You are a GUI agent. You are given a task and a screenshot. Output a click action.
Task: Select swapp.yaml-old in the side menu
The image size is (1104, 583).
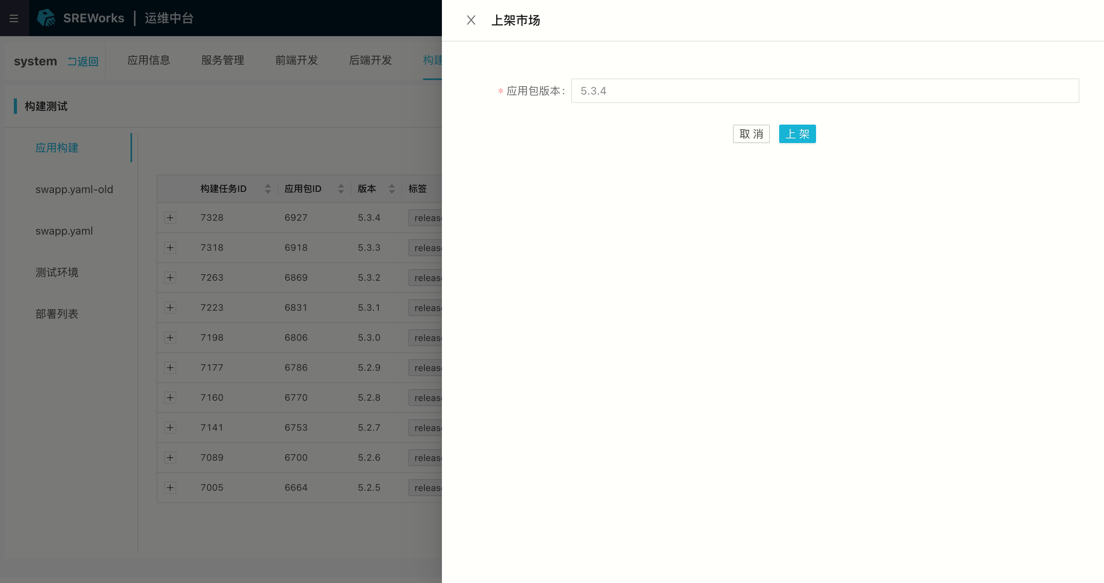(x=74, y=189)
